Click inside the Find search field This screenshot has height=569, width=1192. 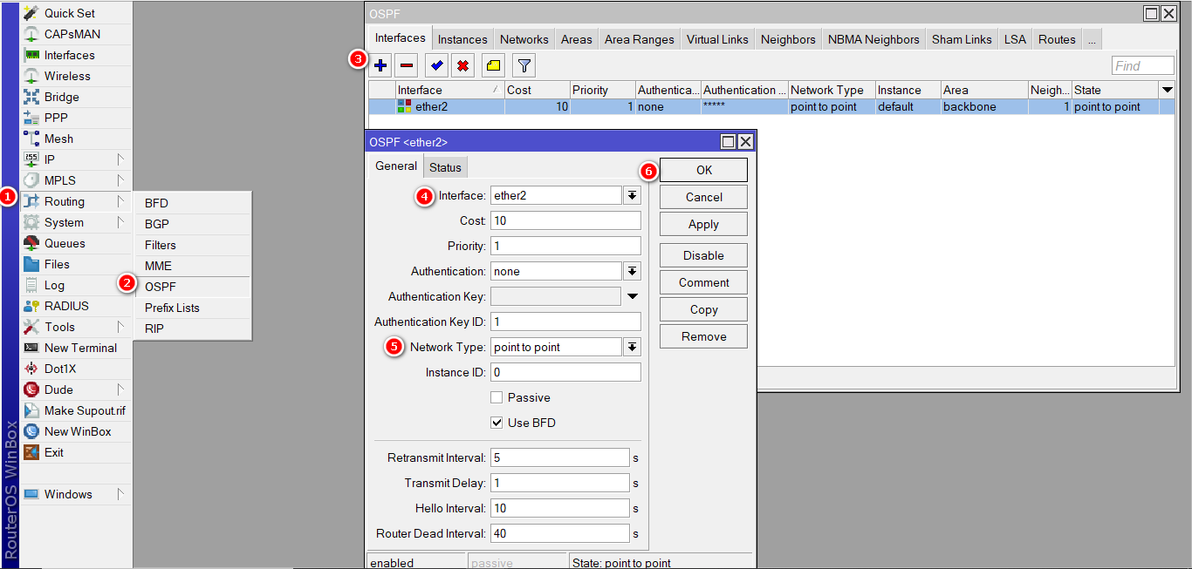tap(1142, 64)
